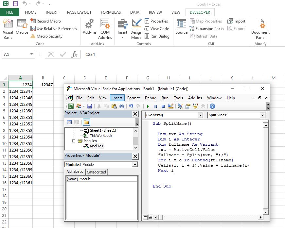285x228 pixels.
Task: Click XML Expansion Packs
Action: coord(207,29)
